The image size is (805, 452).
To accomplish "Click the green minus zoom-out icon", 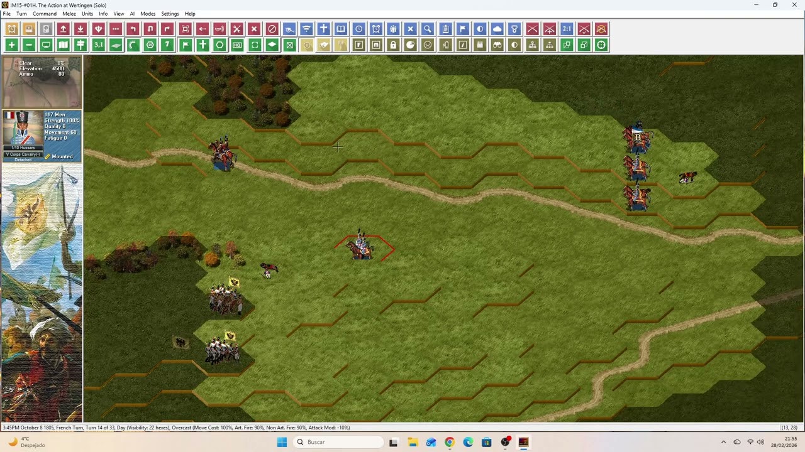I will coord(29,45).
